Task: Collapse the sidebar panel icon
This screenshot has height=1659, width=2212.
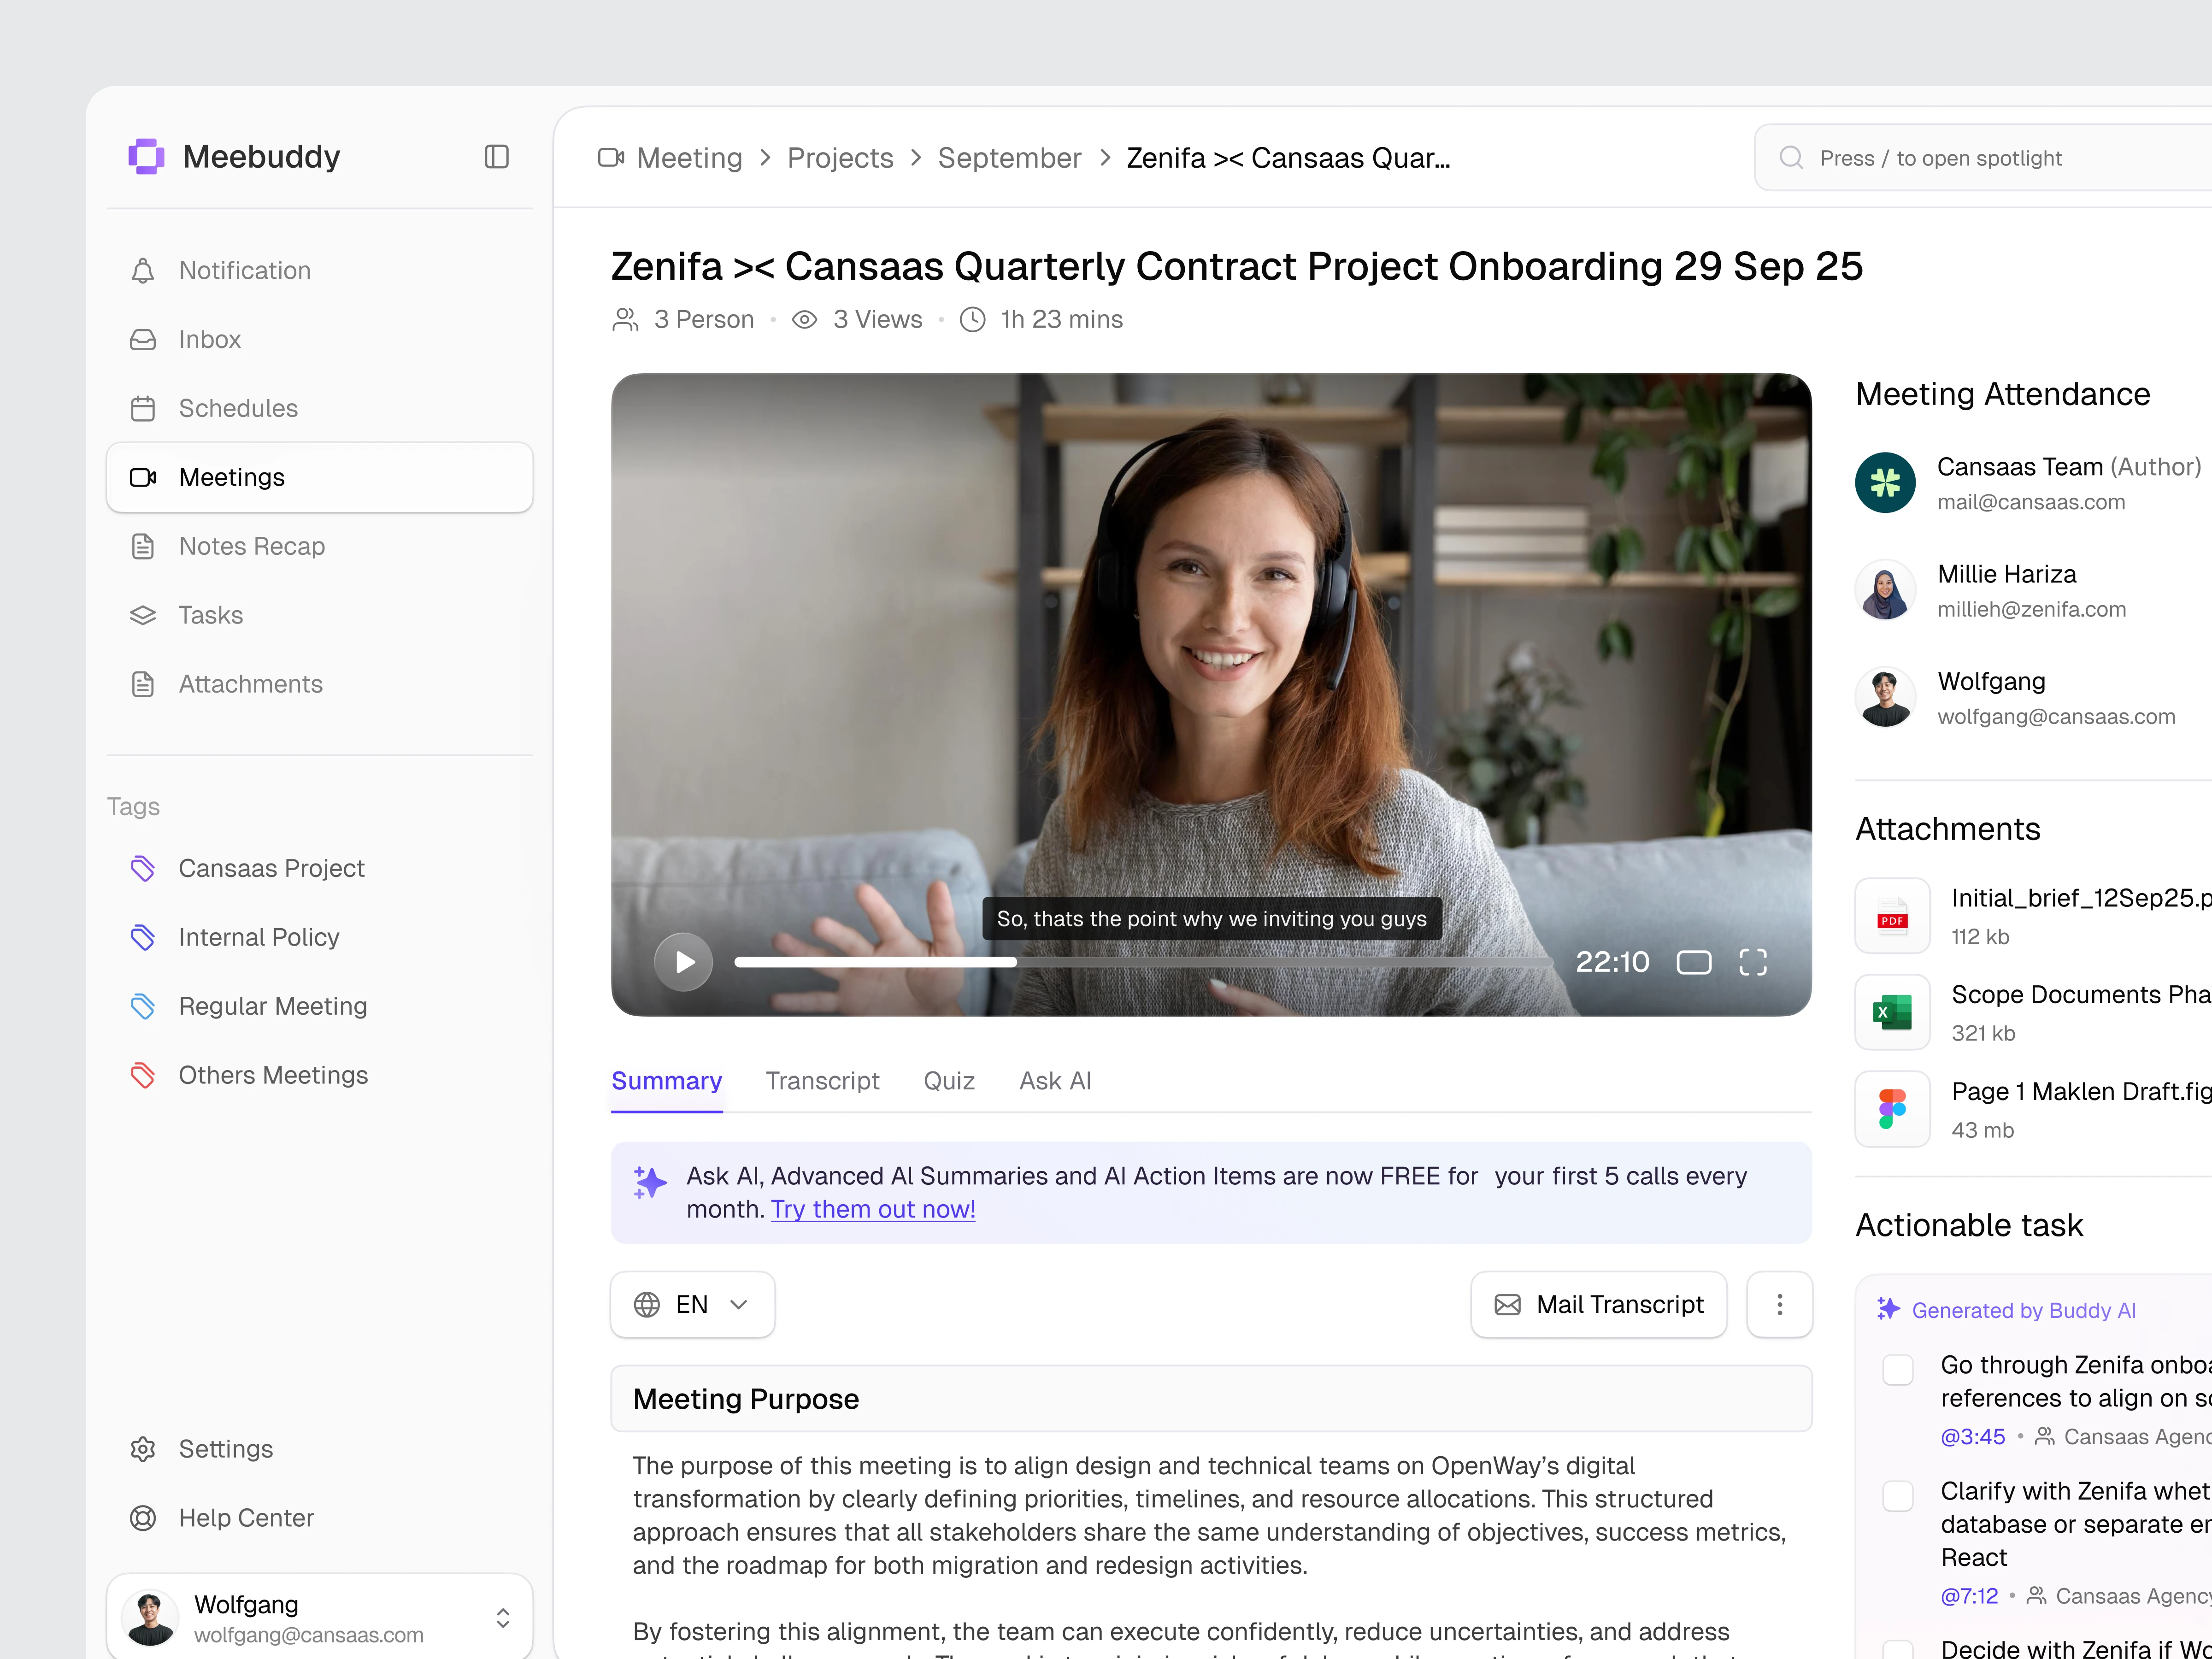Action: pyautogui.click(x=497, y=157)
